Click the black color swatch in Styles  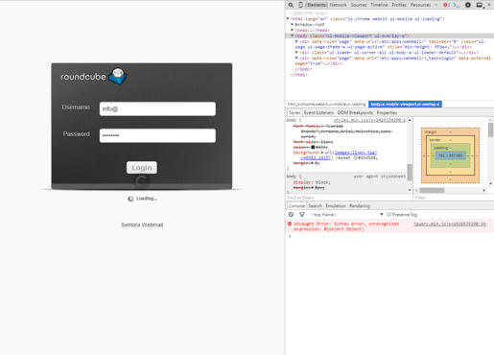coord(313,147)
